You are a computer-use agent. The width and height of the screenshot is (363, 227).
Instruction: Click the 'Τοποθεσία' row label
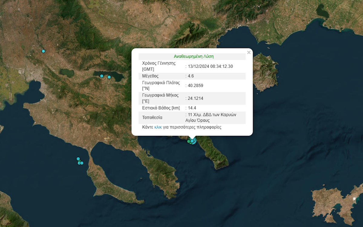tap(152, 118)
